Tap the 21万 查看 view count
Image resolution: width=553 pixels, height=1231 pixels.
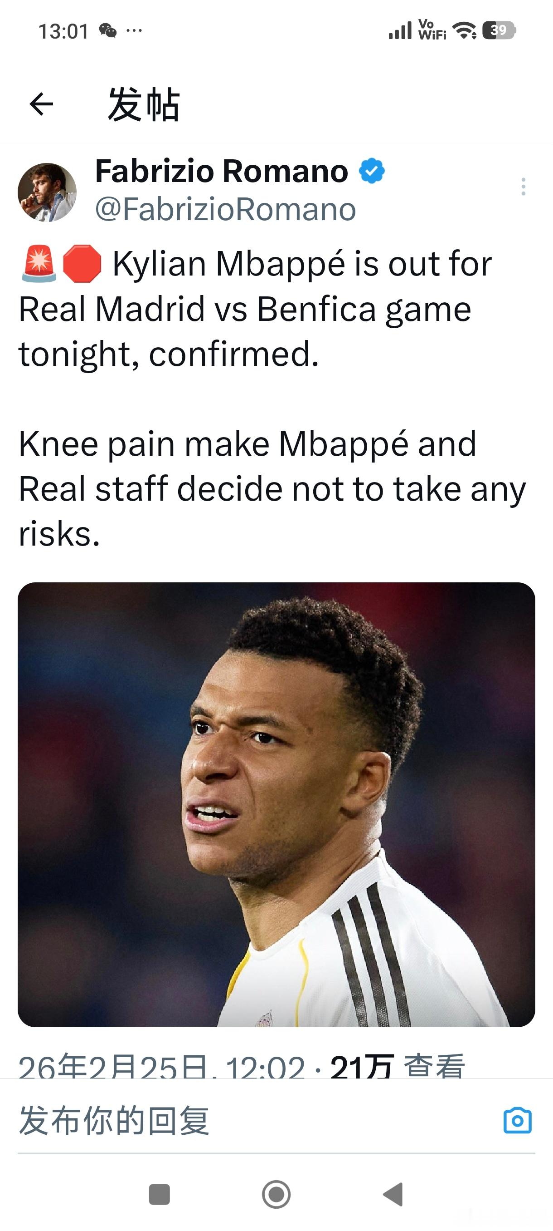pos(397,1067)
